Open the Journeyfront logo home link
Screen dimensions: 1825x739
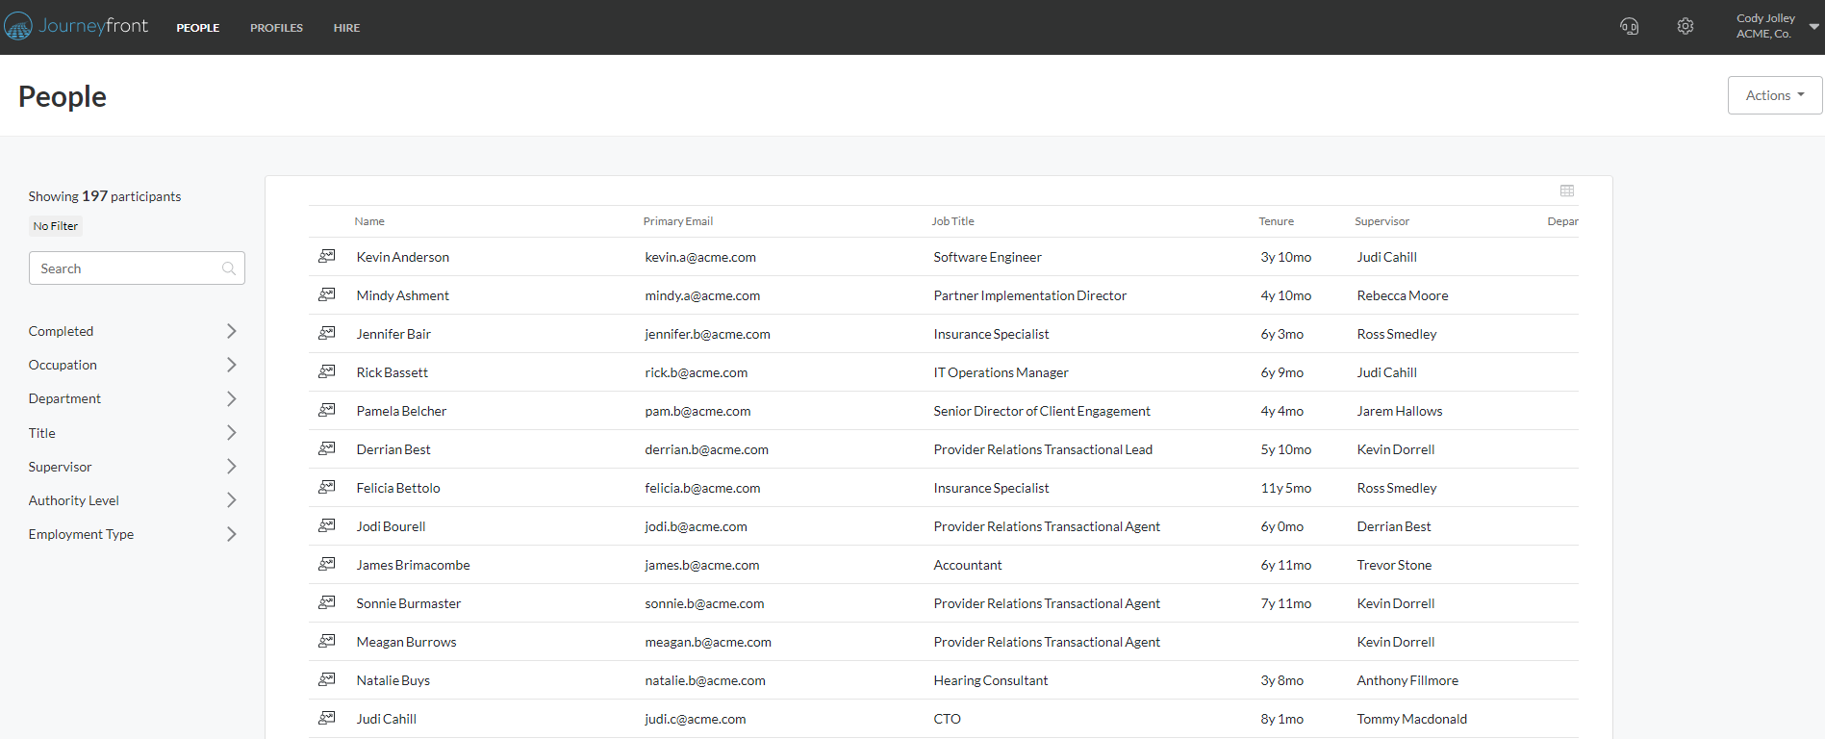76,26
